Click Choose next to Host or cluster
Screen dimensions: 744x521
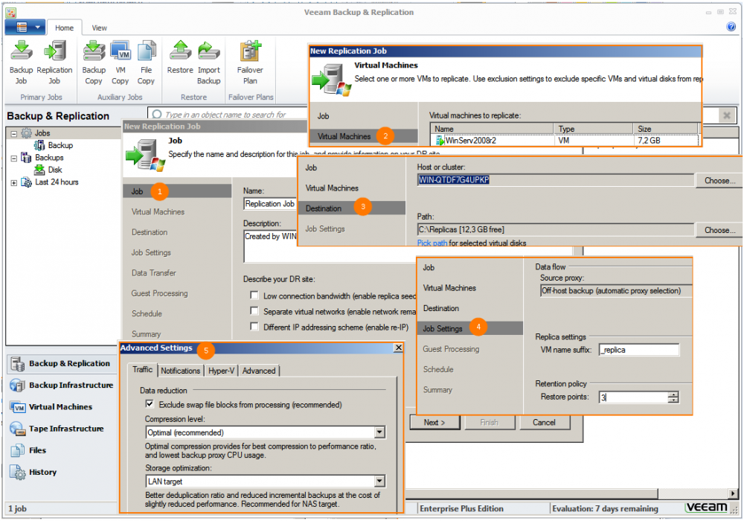[x=719, y=180]
